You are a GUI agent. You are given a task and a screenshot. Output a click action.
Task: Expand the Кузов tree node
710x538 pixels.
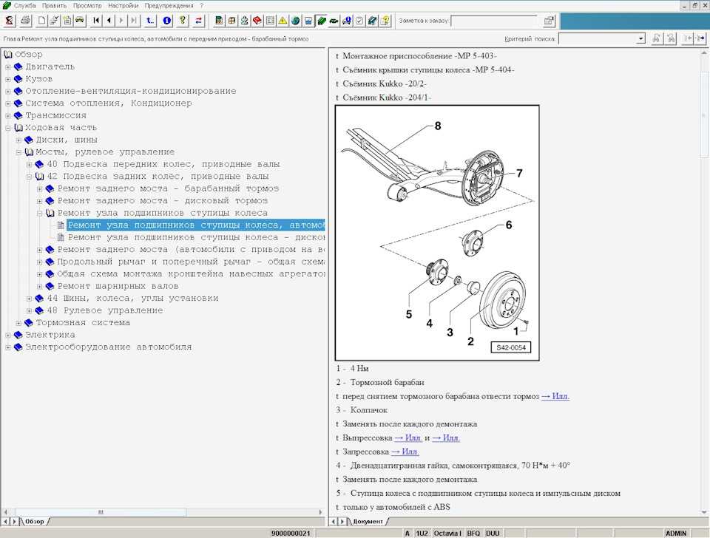[x=7, y=79]
